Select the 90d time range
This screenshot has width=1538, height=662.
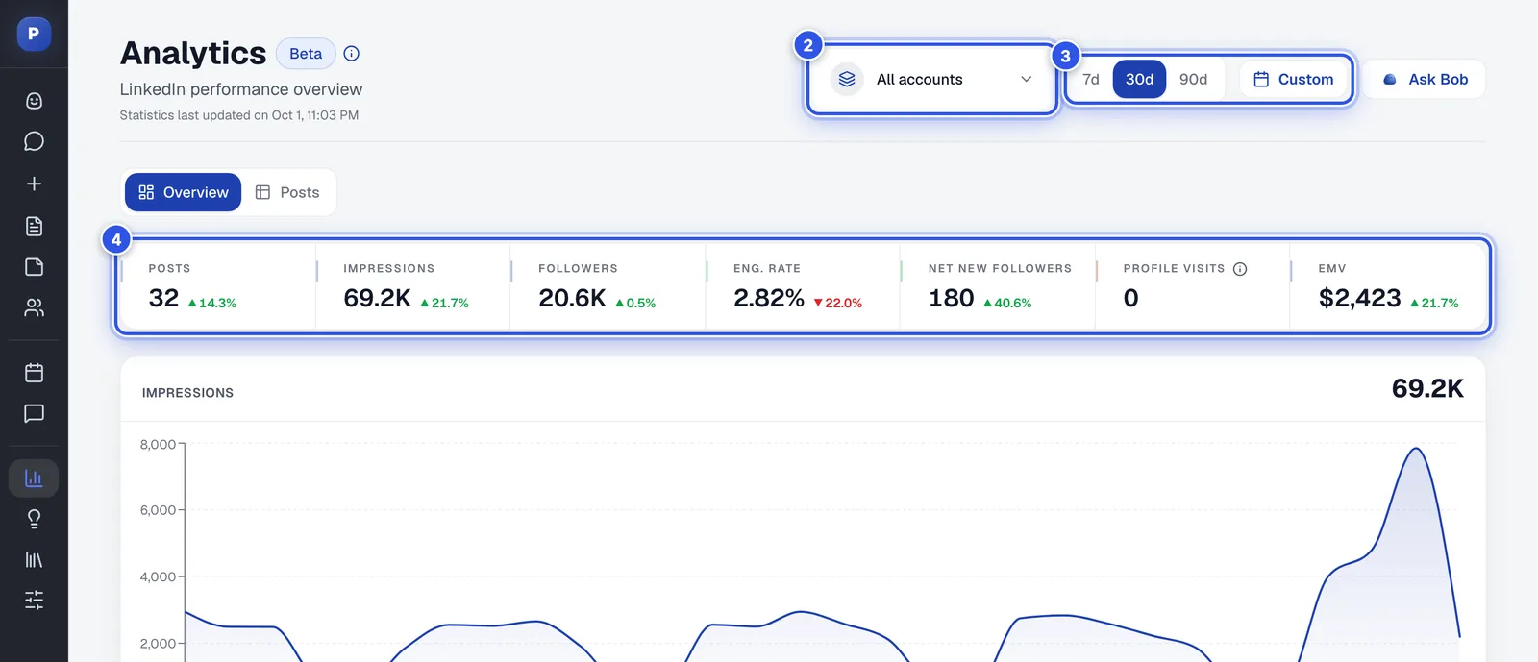[x=1193, y=79]
